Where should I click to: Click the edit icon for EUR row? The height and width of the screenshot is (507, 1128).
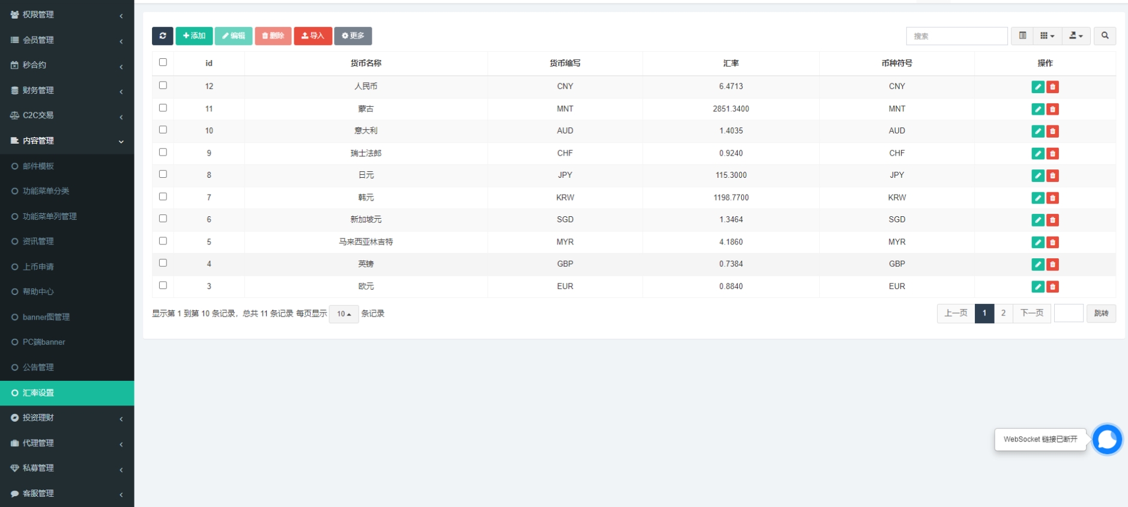pyautogui.click(x=1037, y=287)
